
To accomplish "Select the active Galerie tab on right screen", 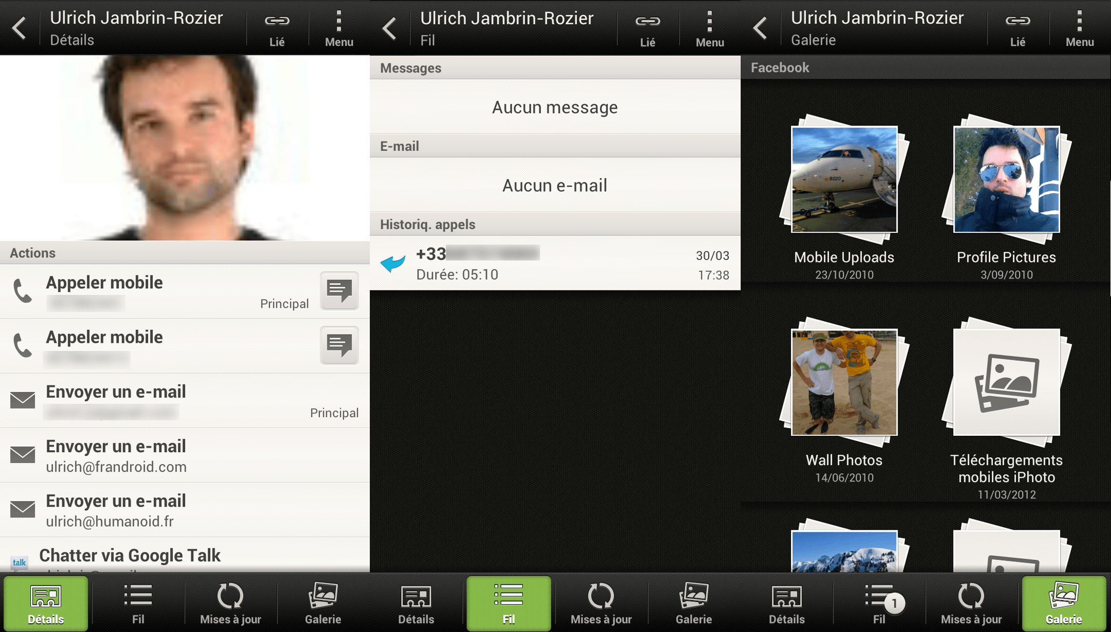I will 1064,603.
